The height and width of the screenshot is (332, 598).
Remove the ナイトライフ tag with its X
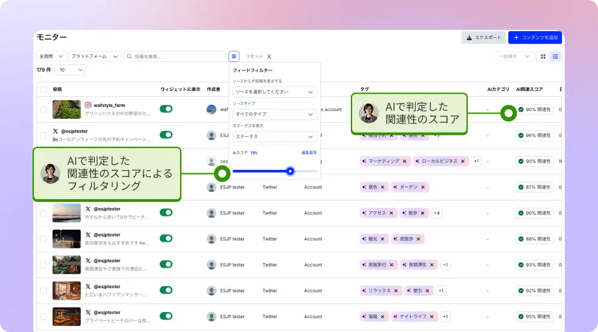pos(432,317)
